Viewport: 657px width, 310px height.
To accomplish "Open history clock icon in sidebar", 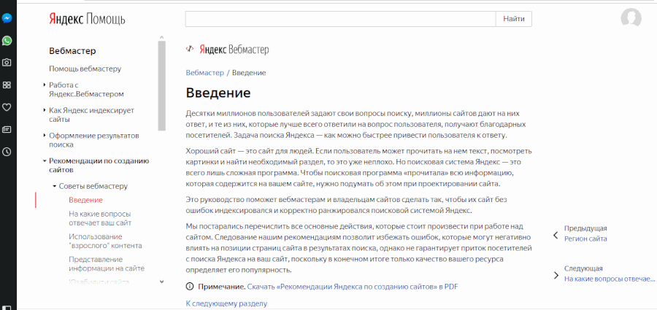I will click(7, 152).
